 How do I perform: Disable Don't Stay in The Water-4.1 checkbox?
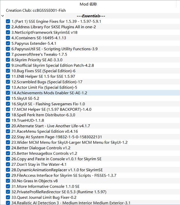click(8, 164)
